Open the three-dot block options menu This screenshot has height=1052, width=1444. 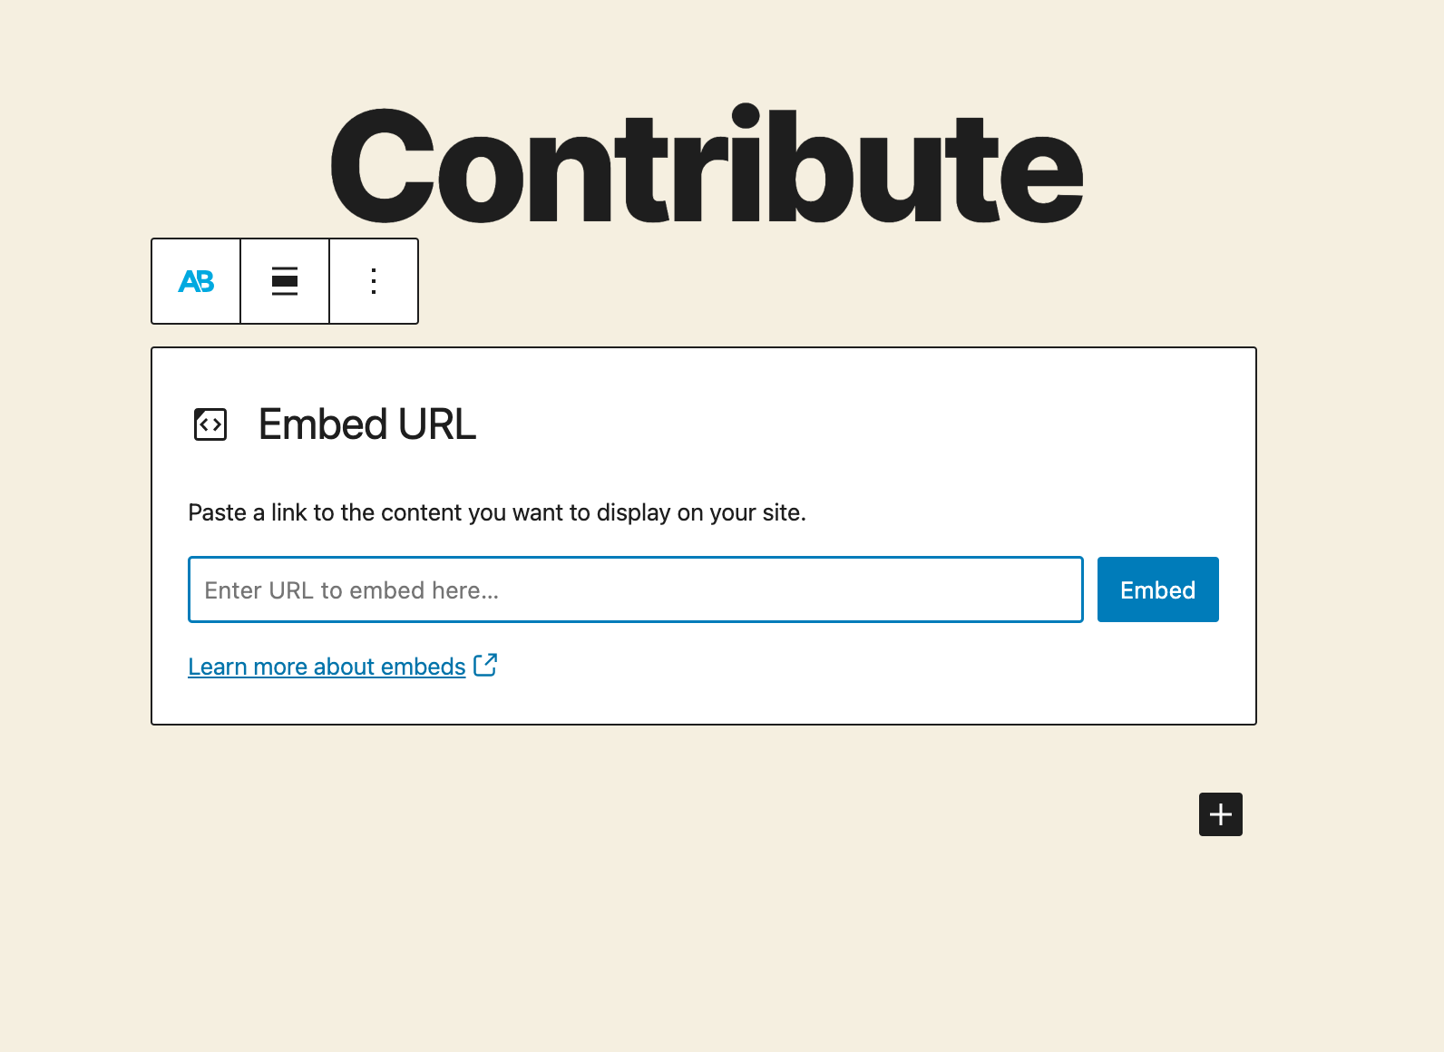(374, 281)
